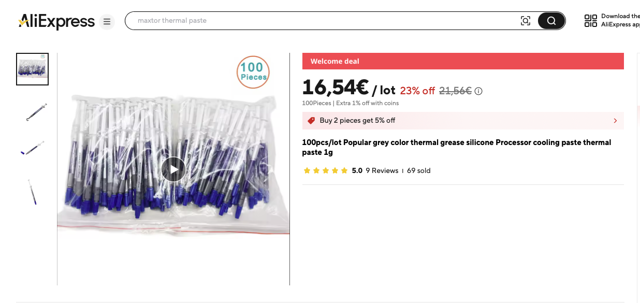Image resolution: width=640 pixels, height=303 pixels.
Task: Click the search magnifier button
Action: tap(551, 20)
